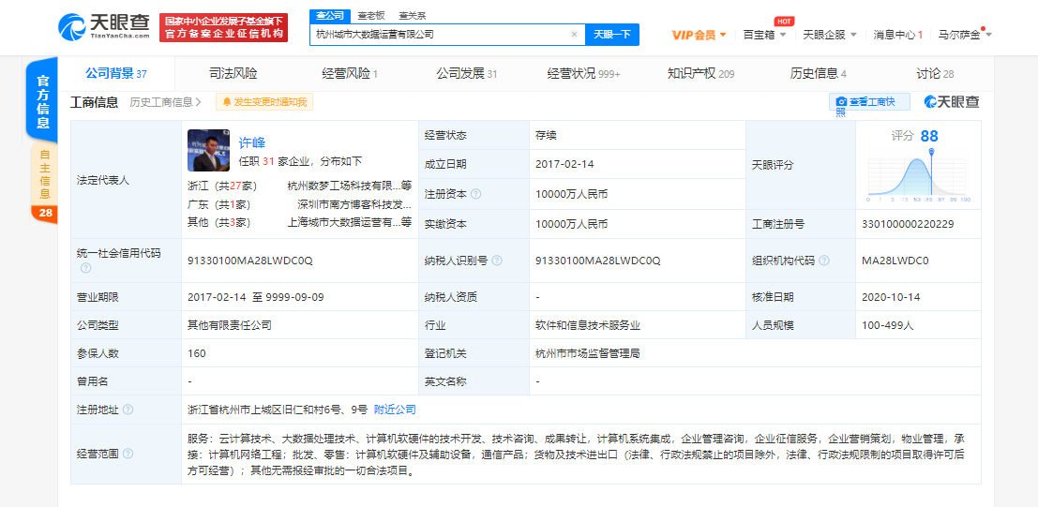
Task: Click the staff size value 100-499人
Action: [x=888, y=325]
